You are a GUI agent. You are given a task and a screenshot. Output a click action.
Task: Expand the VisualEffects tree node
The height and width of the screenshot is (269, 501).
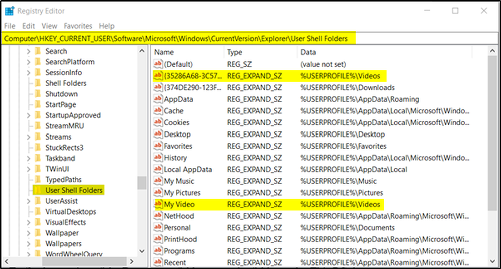28,222
